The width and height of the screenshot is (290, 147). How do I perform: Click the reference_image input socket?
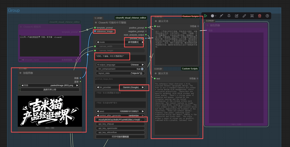[x=95, y=31]
